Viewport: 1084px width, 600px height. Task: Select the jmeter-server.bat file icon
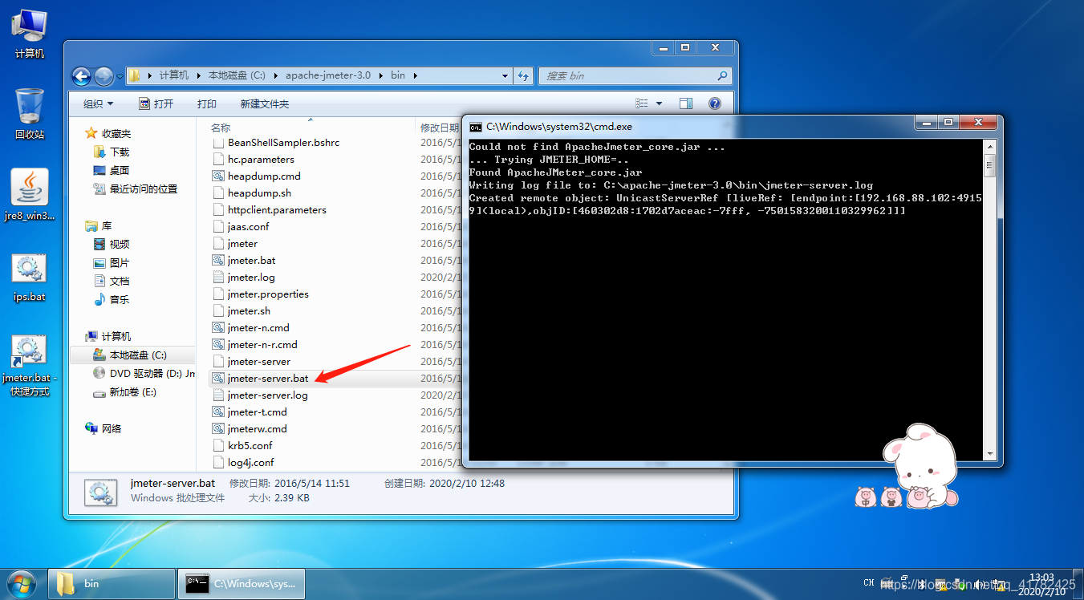(217, 378)
